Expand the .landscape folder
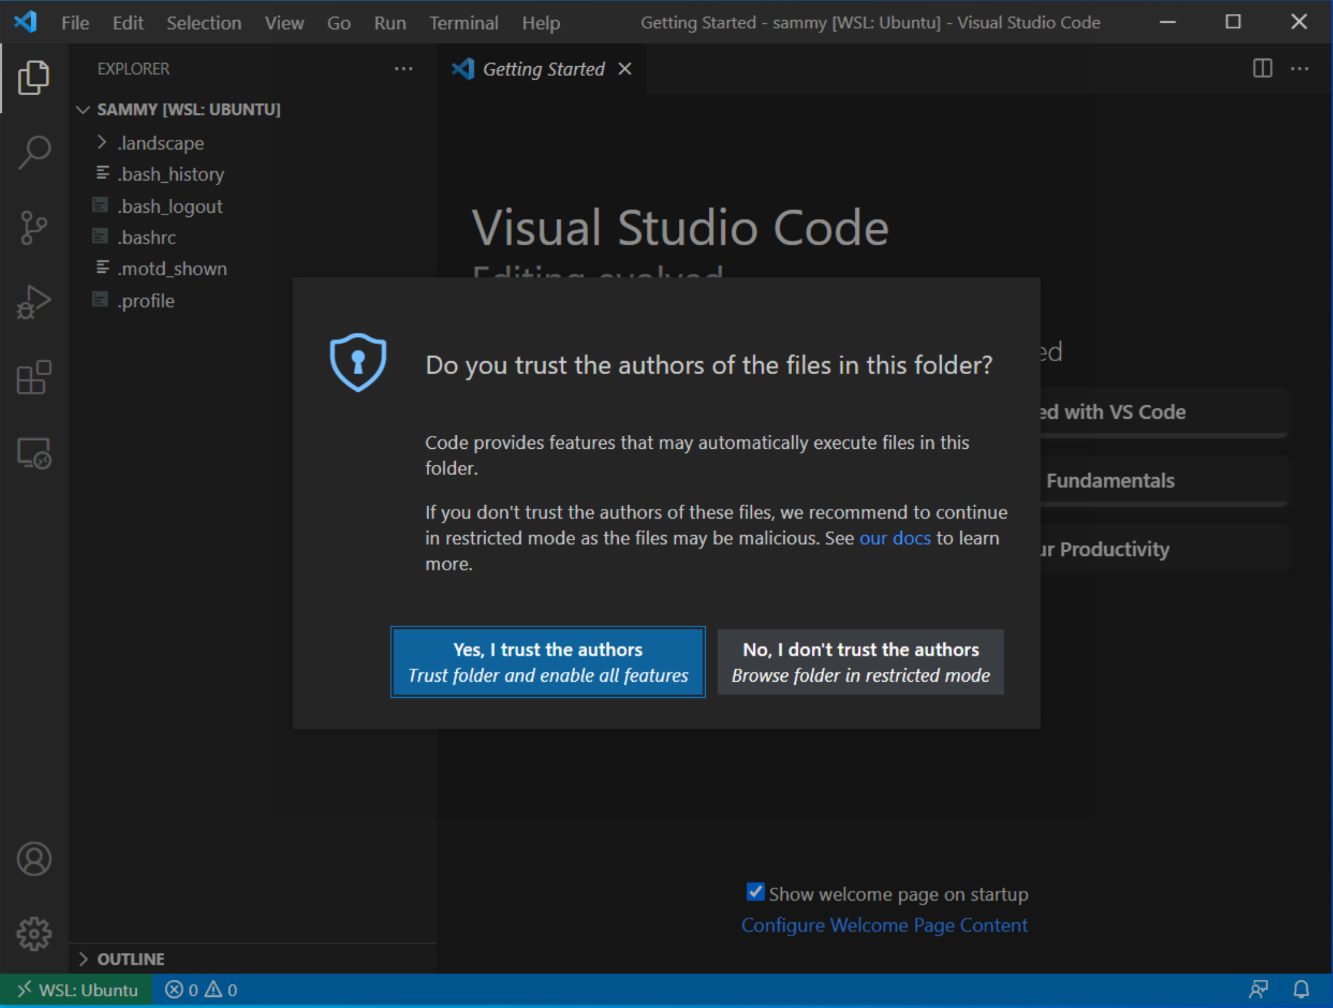This screenshot has height=1008, width=1333. pyautogui.click(x=161, y=143)
